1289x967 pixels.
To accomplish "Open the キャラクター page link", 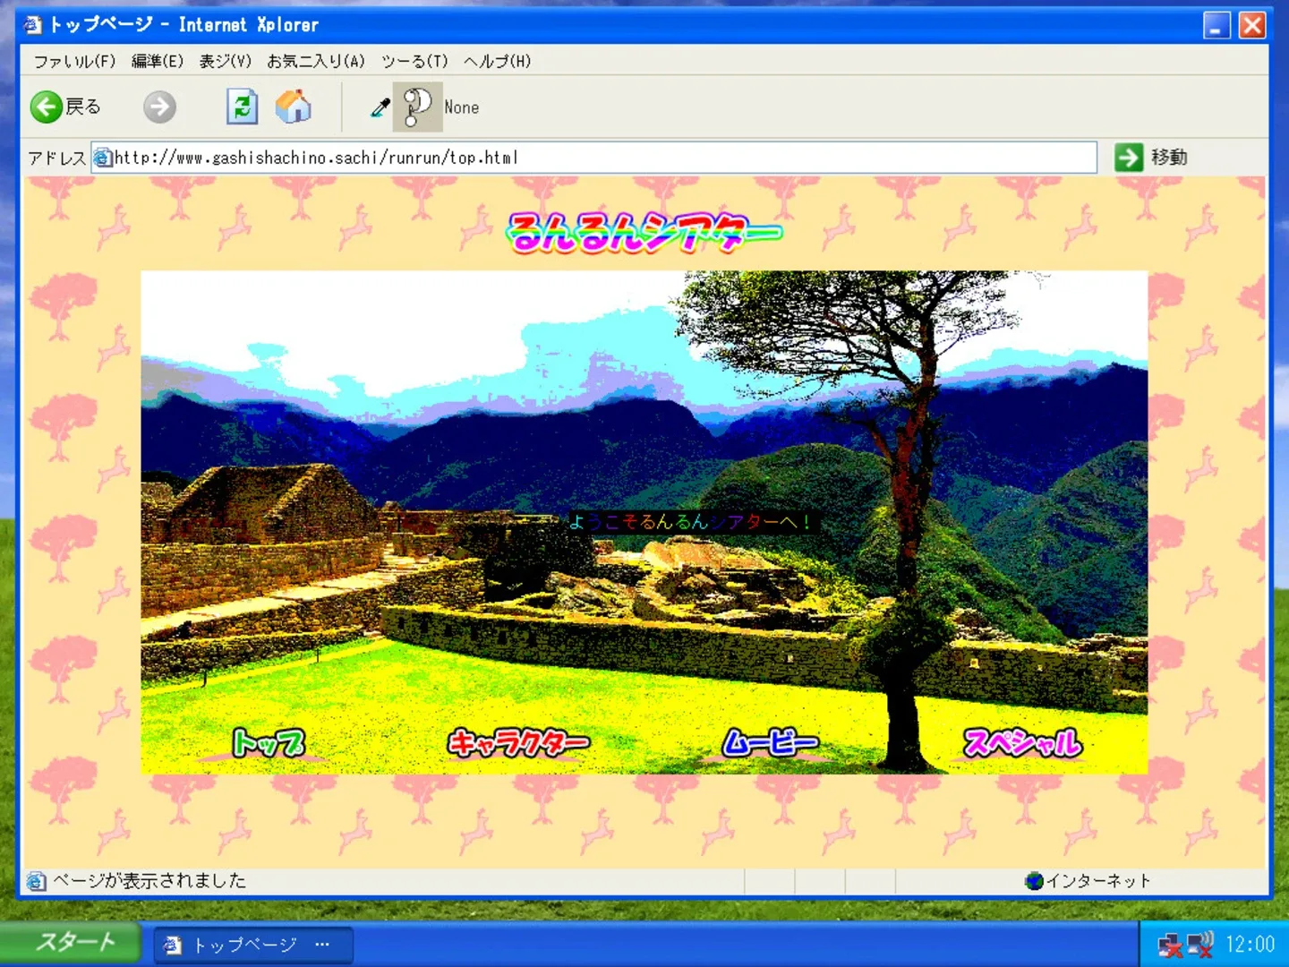I will (517, 742).
